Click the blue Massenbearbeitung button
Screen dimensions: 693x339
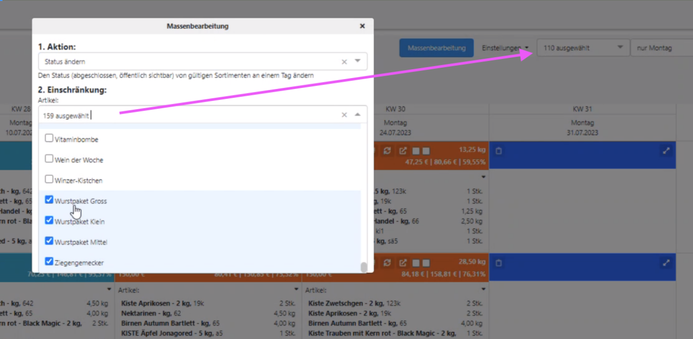point(436,48)
